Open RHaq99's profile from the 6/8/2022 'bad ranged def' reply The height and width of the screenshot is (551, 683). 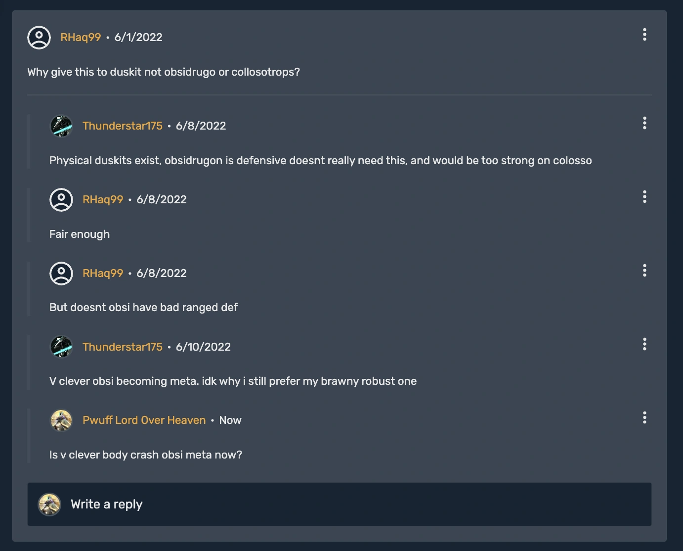pos(103,273)
